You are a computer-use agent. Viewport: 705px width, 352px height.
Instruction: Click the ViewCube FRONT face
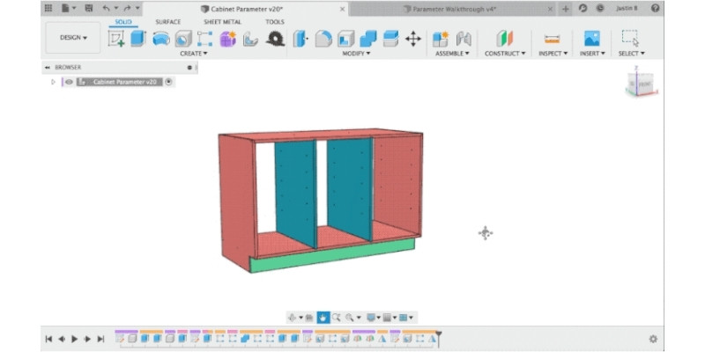coord(644,84)
